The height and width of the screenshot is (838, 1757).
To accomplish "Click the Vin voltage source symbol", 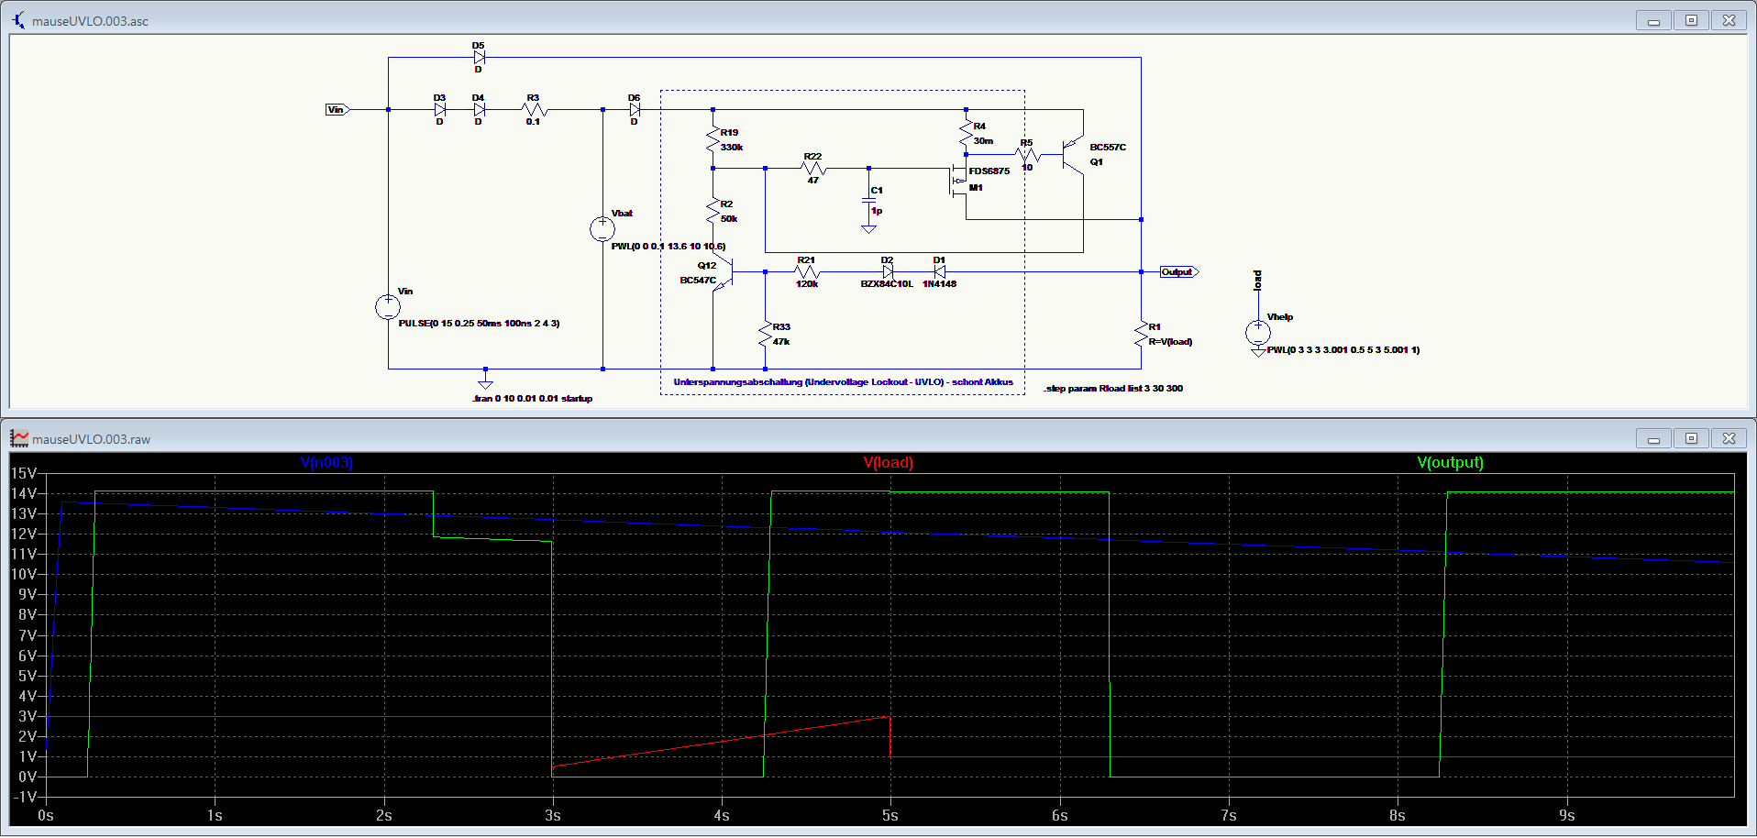I will click(388, 307).
